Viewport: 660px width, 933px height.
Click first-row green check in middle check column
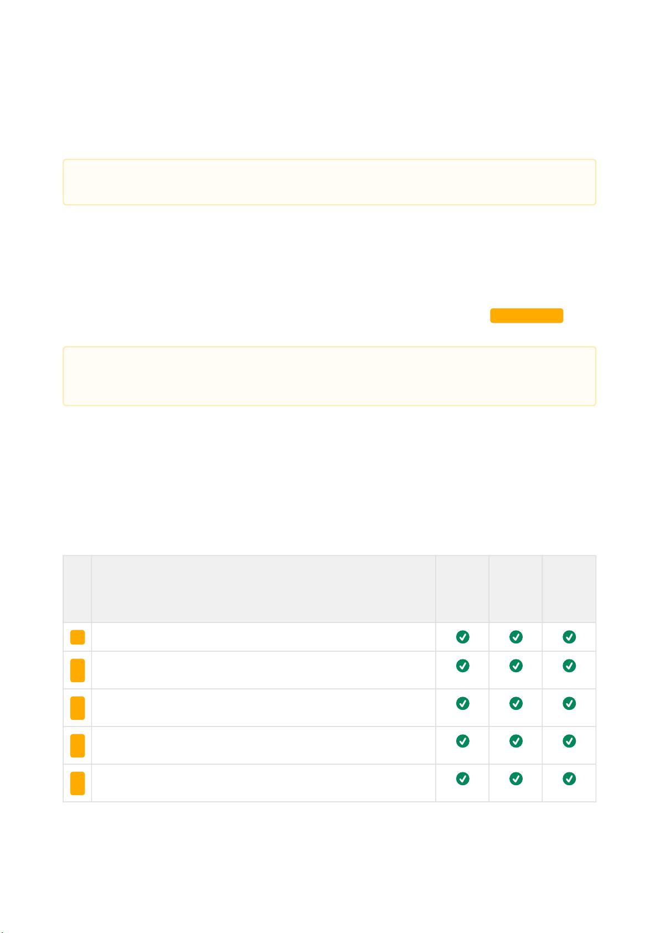(x=515, y=637)
